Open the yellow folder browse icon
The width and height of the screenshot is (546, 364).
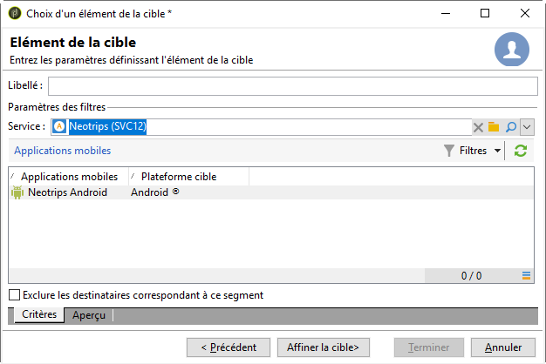click(494, 127)
